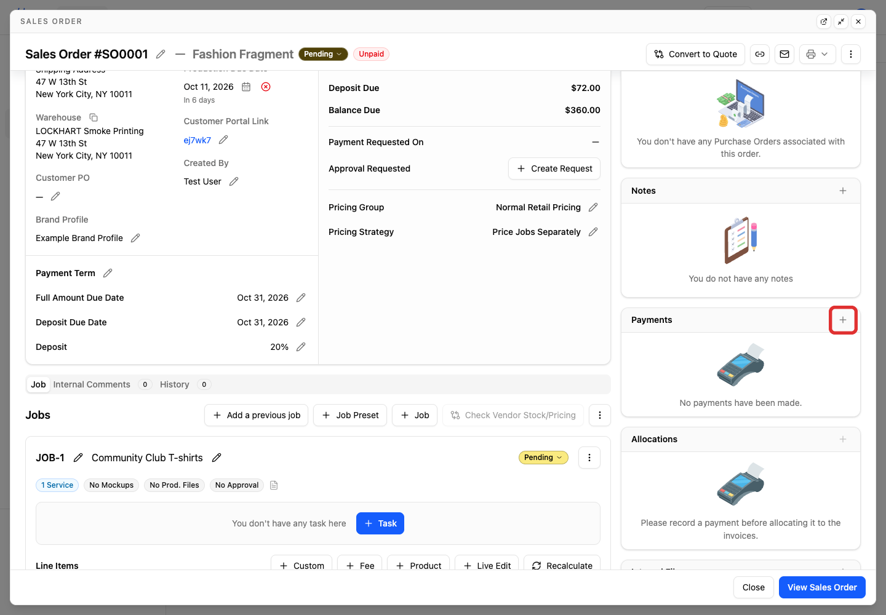Screen dimensions: 886x615
Task: Edit the 20% Deposit value
Action: [x=301, y=347]
